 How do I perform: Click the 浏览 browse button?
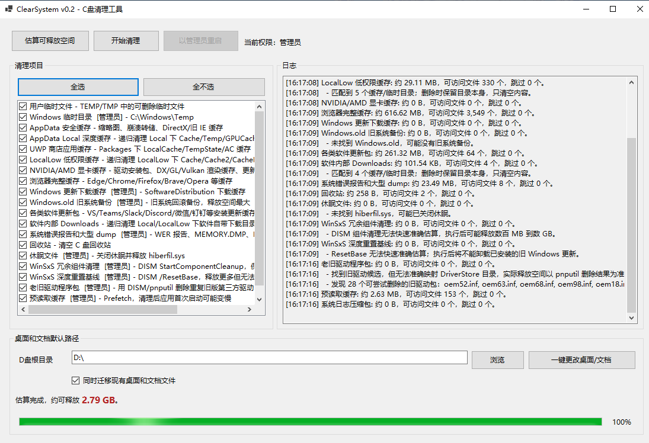tap(497, 360)
